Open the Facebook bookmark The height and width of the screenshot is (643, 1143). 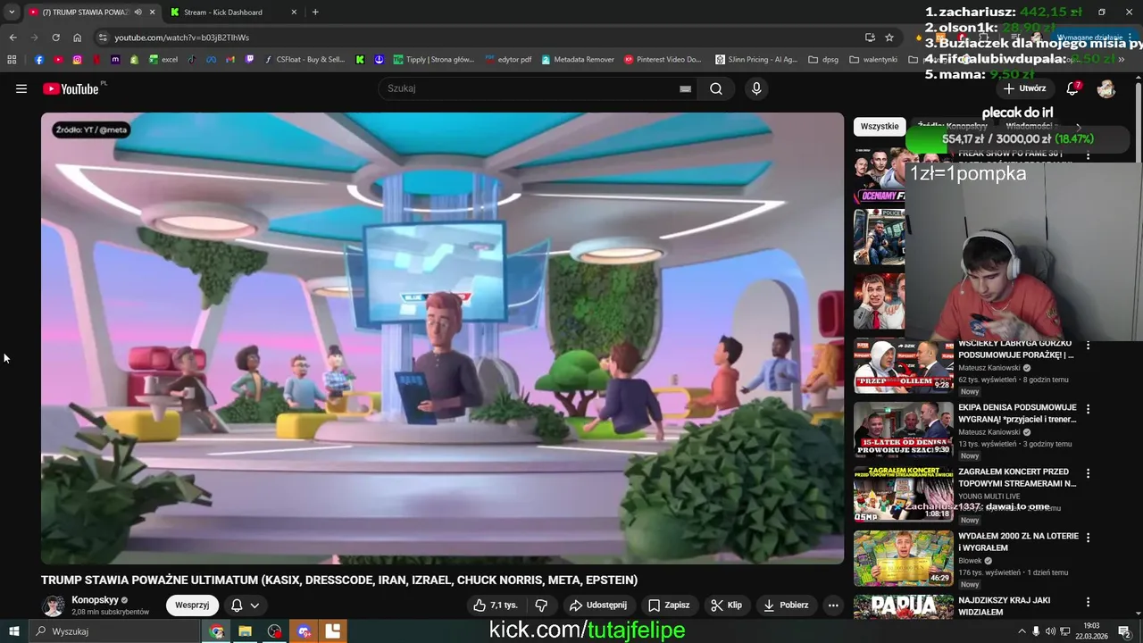point(39,60)
